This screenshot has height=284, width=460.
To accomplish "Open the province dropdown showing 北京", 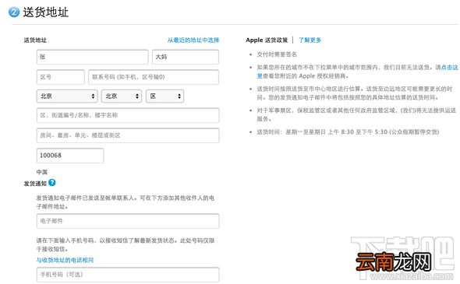I will click(x=67, y=96).
